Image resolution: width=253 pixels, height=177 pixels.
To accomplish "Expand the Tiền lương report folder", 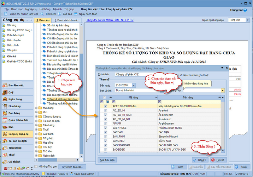I will coord(36,125).
